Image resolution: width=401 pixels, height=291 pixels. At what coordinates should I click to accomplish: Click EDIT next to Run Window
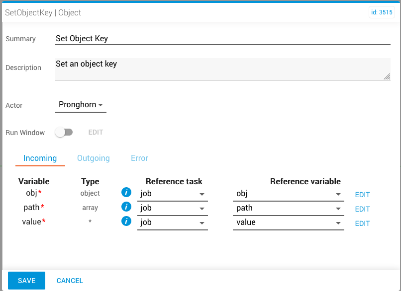96,132
